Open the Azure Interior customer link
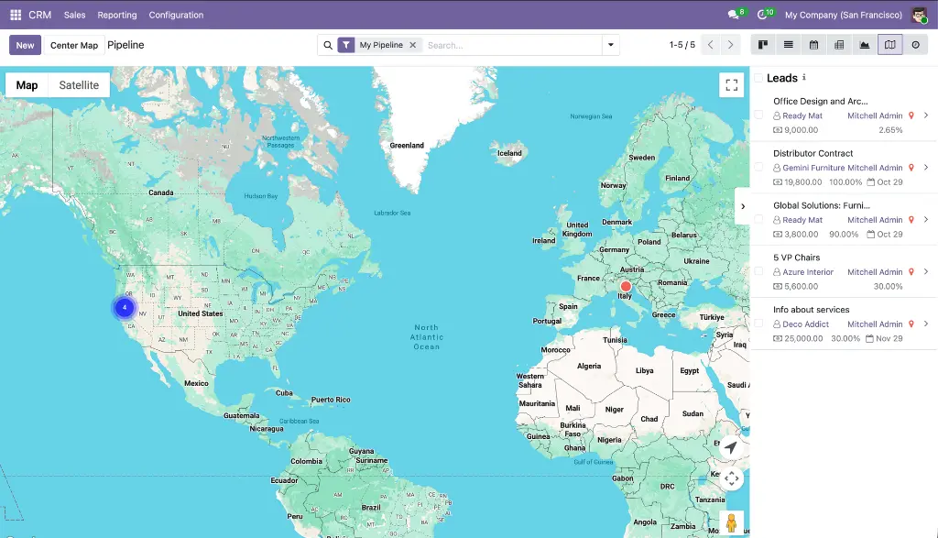Screen dimensions: 938x538 [x=808, y=271]
